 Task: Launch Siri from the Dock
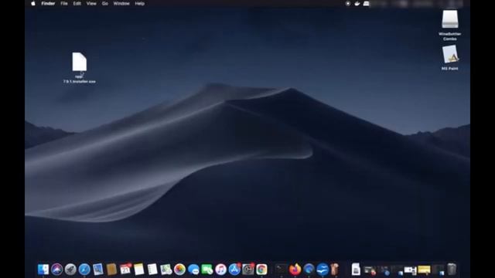pos(56,270)
